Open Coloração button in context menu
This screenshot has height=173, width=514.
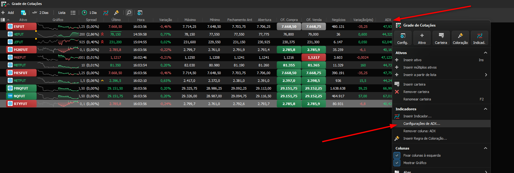[460, 38]
